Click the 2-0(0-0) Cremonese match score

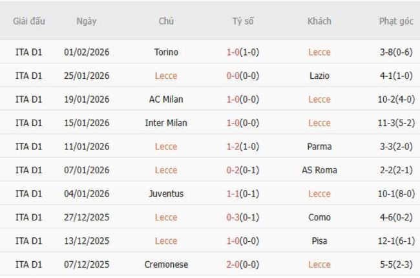243,264
